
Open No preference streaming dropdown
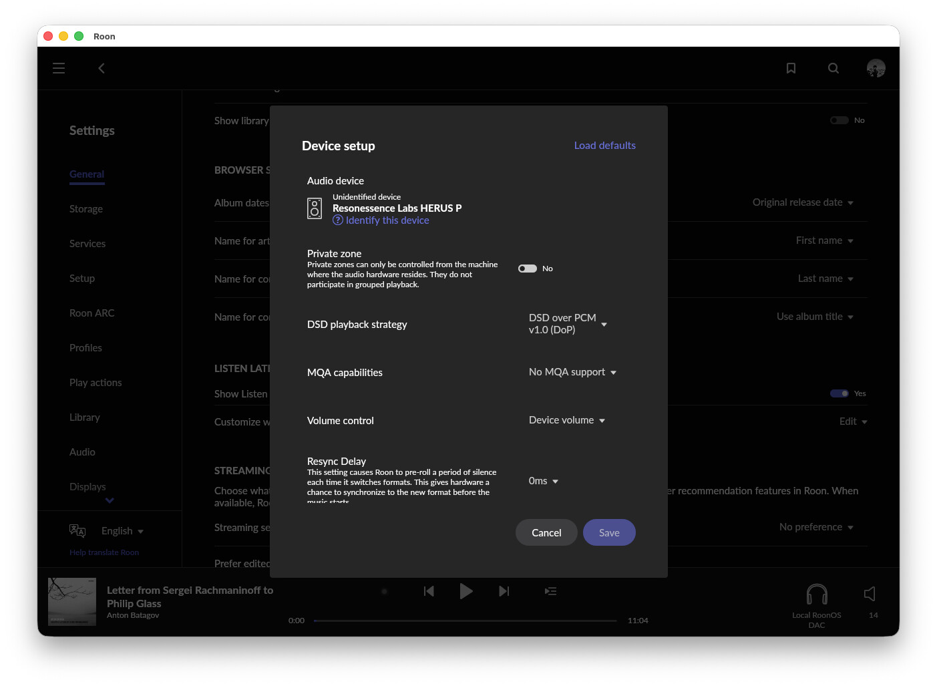point(816,527)
